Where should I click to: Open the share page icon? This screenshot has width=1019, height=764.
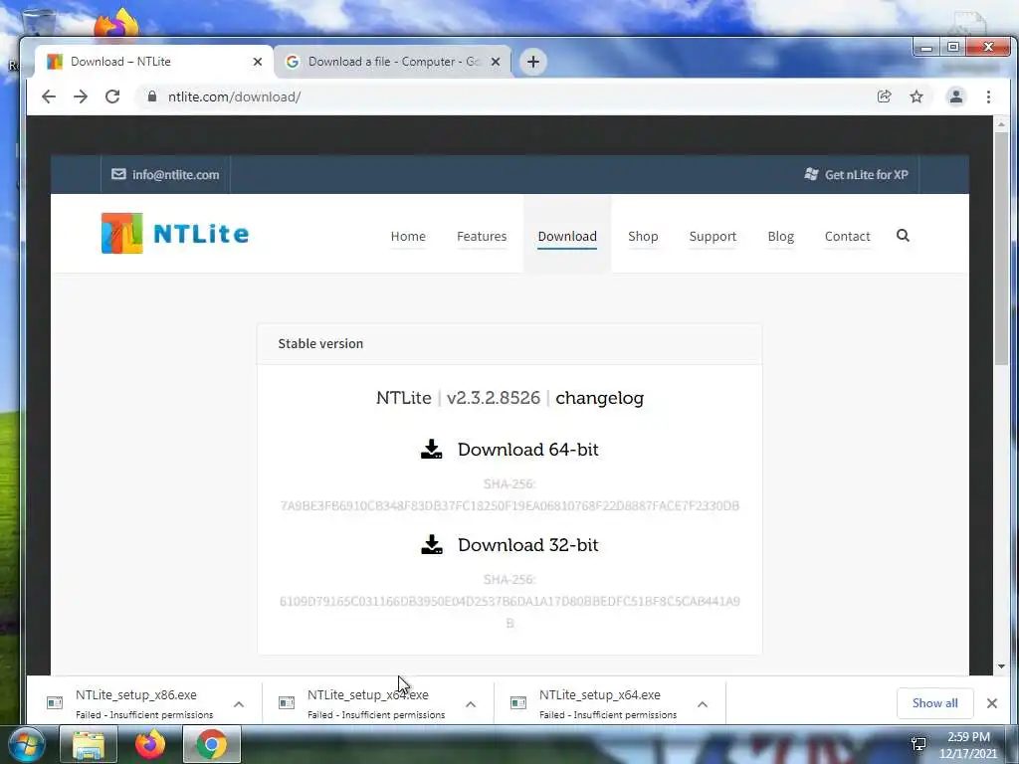(x=884, y=96)
